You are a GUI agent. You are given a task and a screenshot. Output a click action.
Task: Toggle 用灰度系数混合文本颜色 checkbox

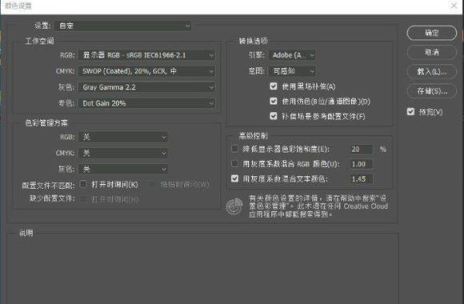pyautogui.click(x=234, y=178)
